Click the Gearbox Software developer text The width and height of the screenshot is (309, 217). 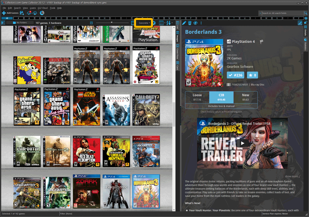(x=240, y=67)
